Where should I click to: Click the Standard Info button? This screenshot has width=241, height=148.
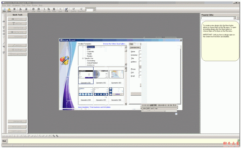(x=135, y=47)
